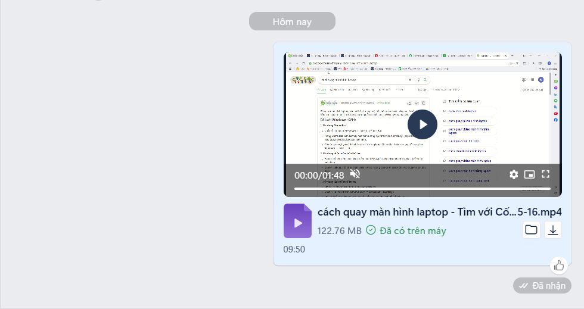
Task: Click the Đã nhận delivery status badge
Action: click(542, 286)
